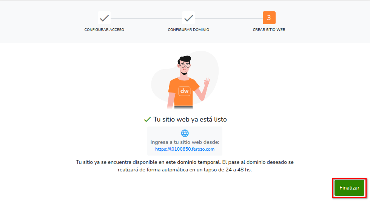
Task: Click the checkmark above Configurar Dominio
Action: pos(188,18)
